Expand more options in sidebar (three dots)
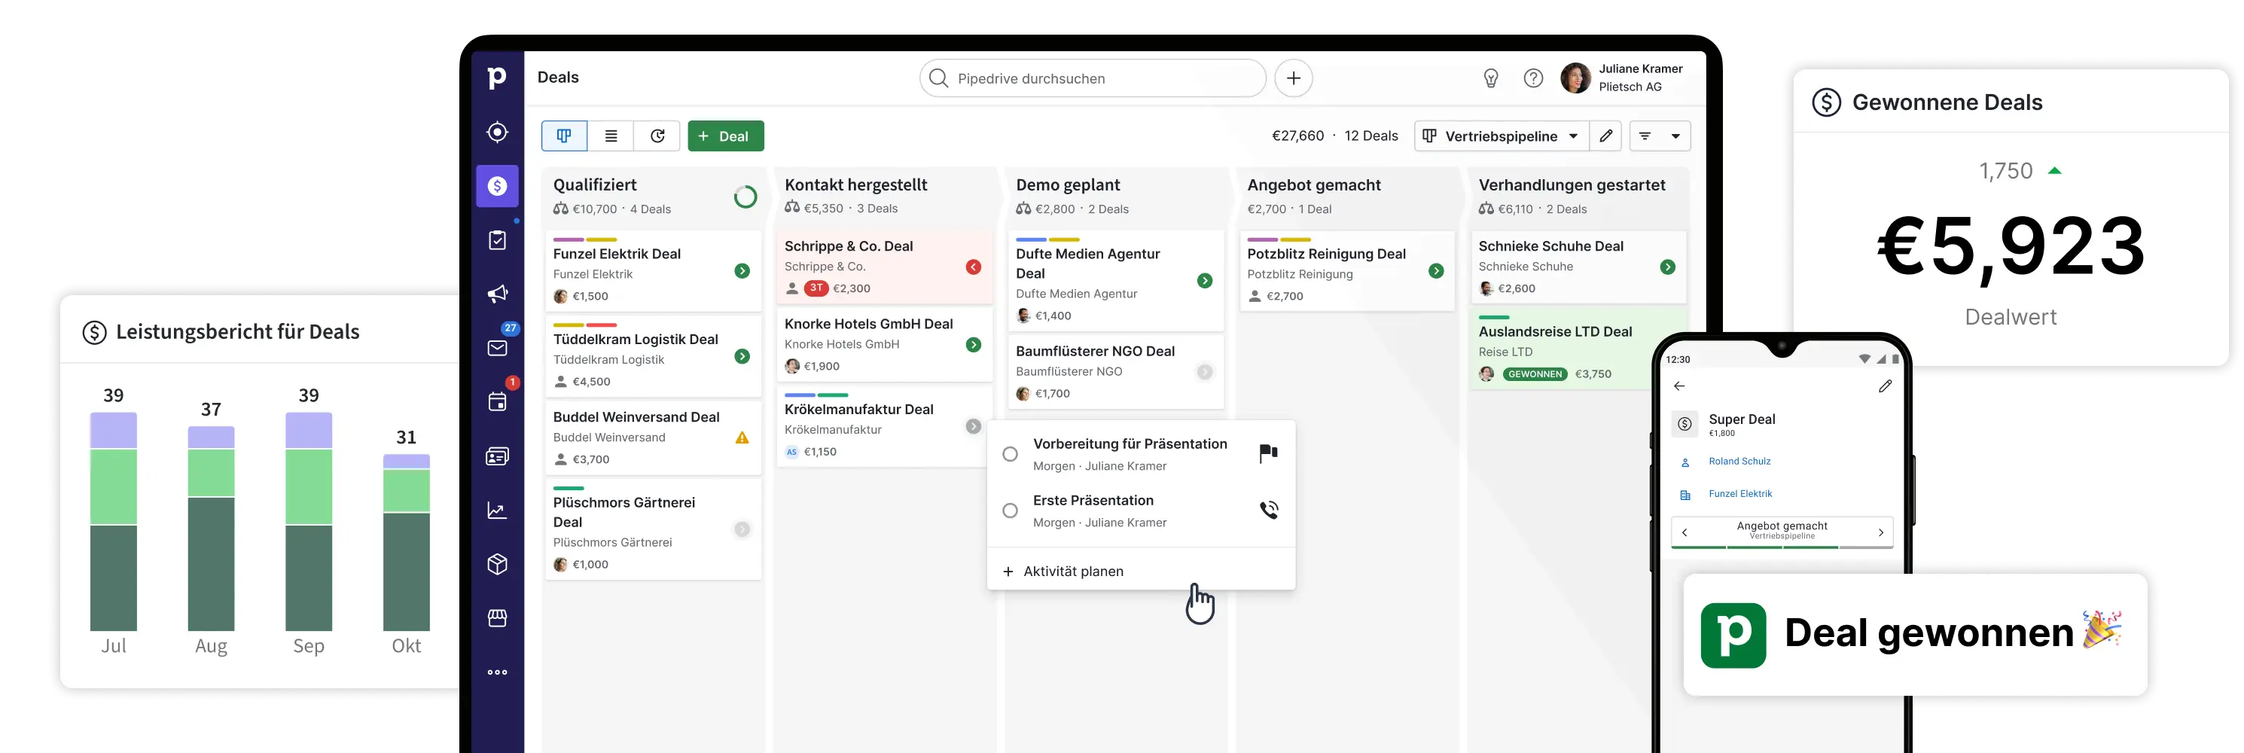This screenshot has width=2244, height=753. point(498,672)
